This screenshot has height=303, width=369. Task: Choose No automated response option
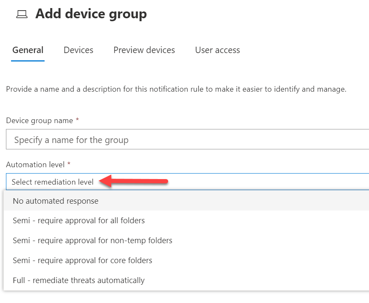(x=56, y=201)
